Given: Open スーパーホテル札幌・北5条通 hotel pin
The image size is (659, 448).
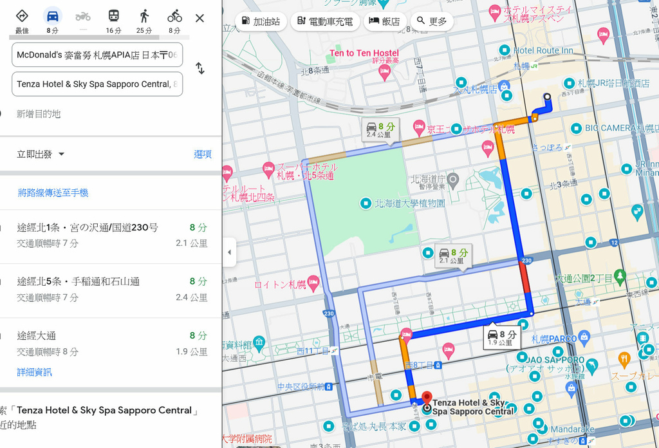Looking at the screenshot, I should (268, 170).
